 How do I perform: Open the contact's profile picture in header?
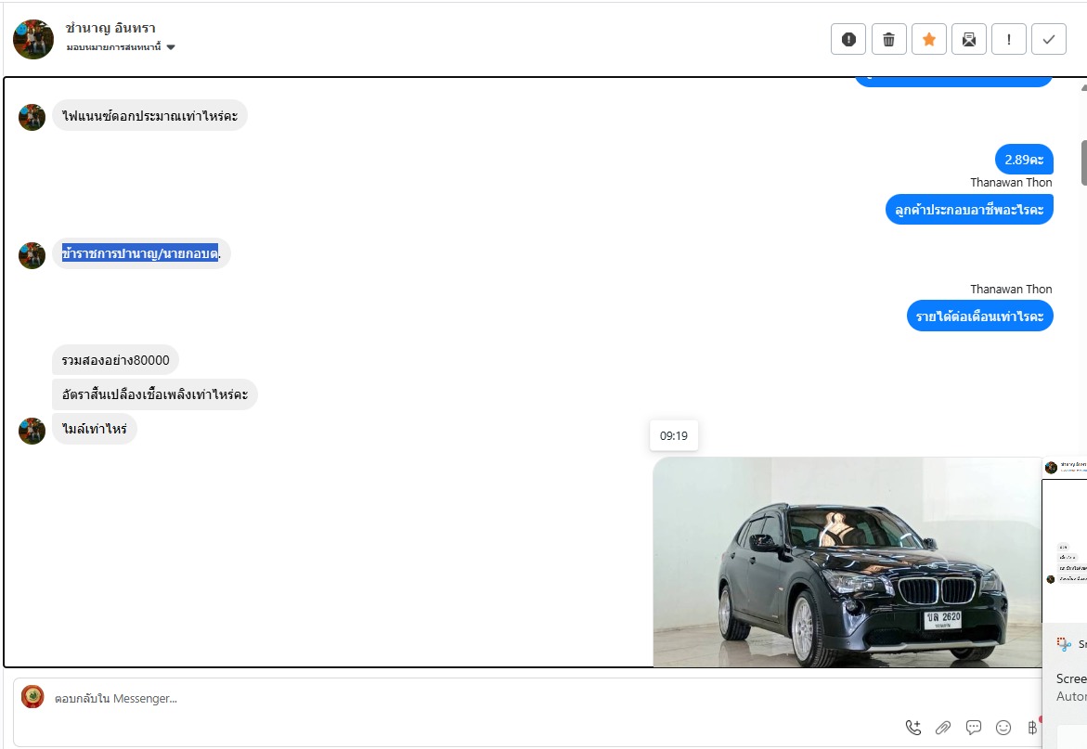(x=32, y=39)
